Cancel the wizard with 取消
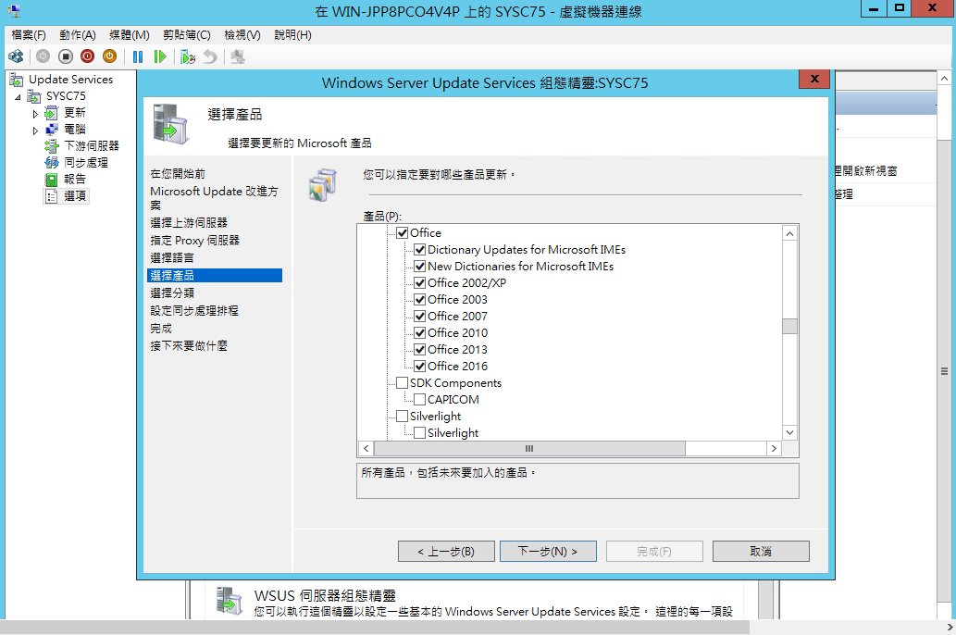Viewport: 956px width, 635px height. (761, 552)
